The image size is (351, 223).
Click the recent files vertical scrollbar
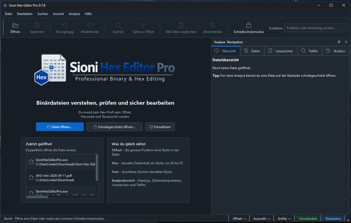(97, 168)
